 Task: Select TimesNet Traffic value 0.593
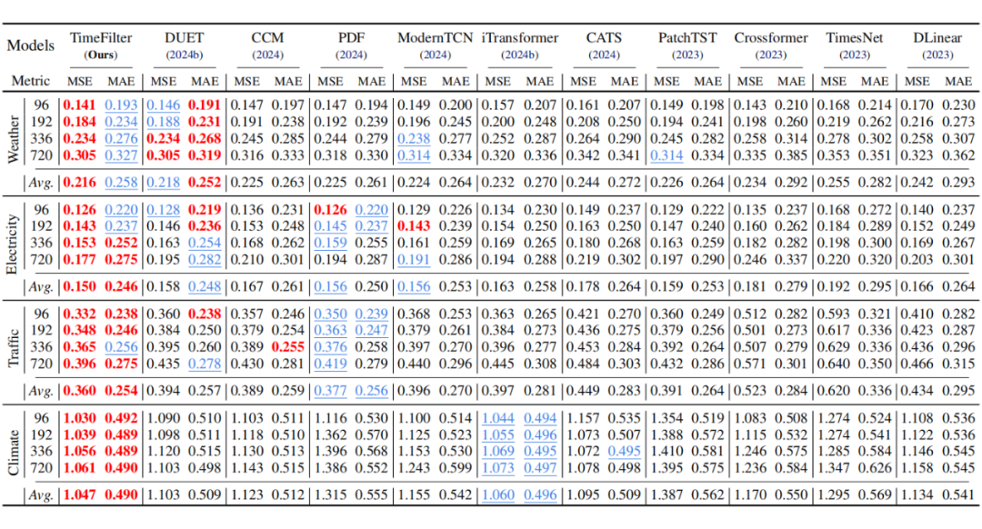[x=834, y=314]
